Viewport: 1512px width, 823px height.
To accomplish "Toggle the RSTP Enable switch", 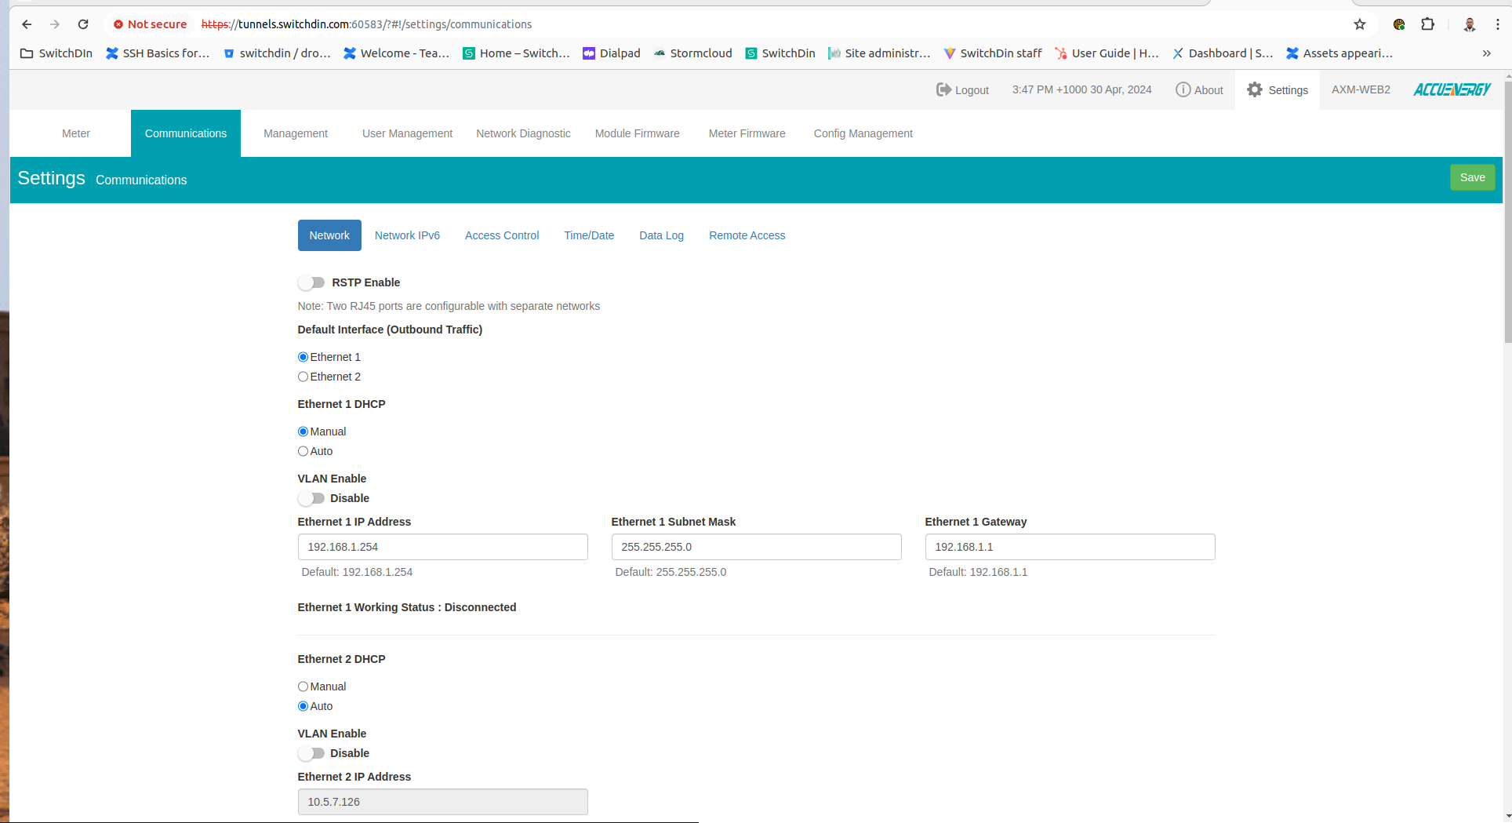I will point(311,282).
